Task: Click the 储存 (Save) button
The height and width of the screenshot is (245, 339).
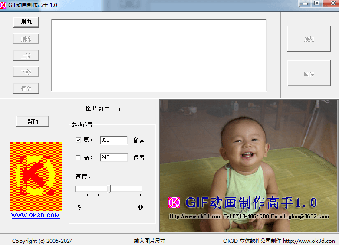Action: coord(309,73)
